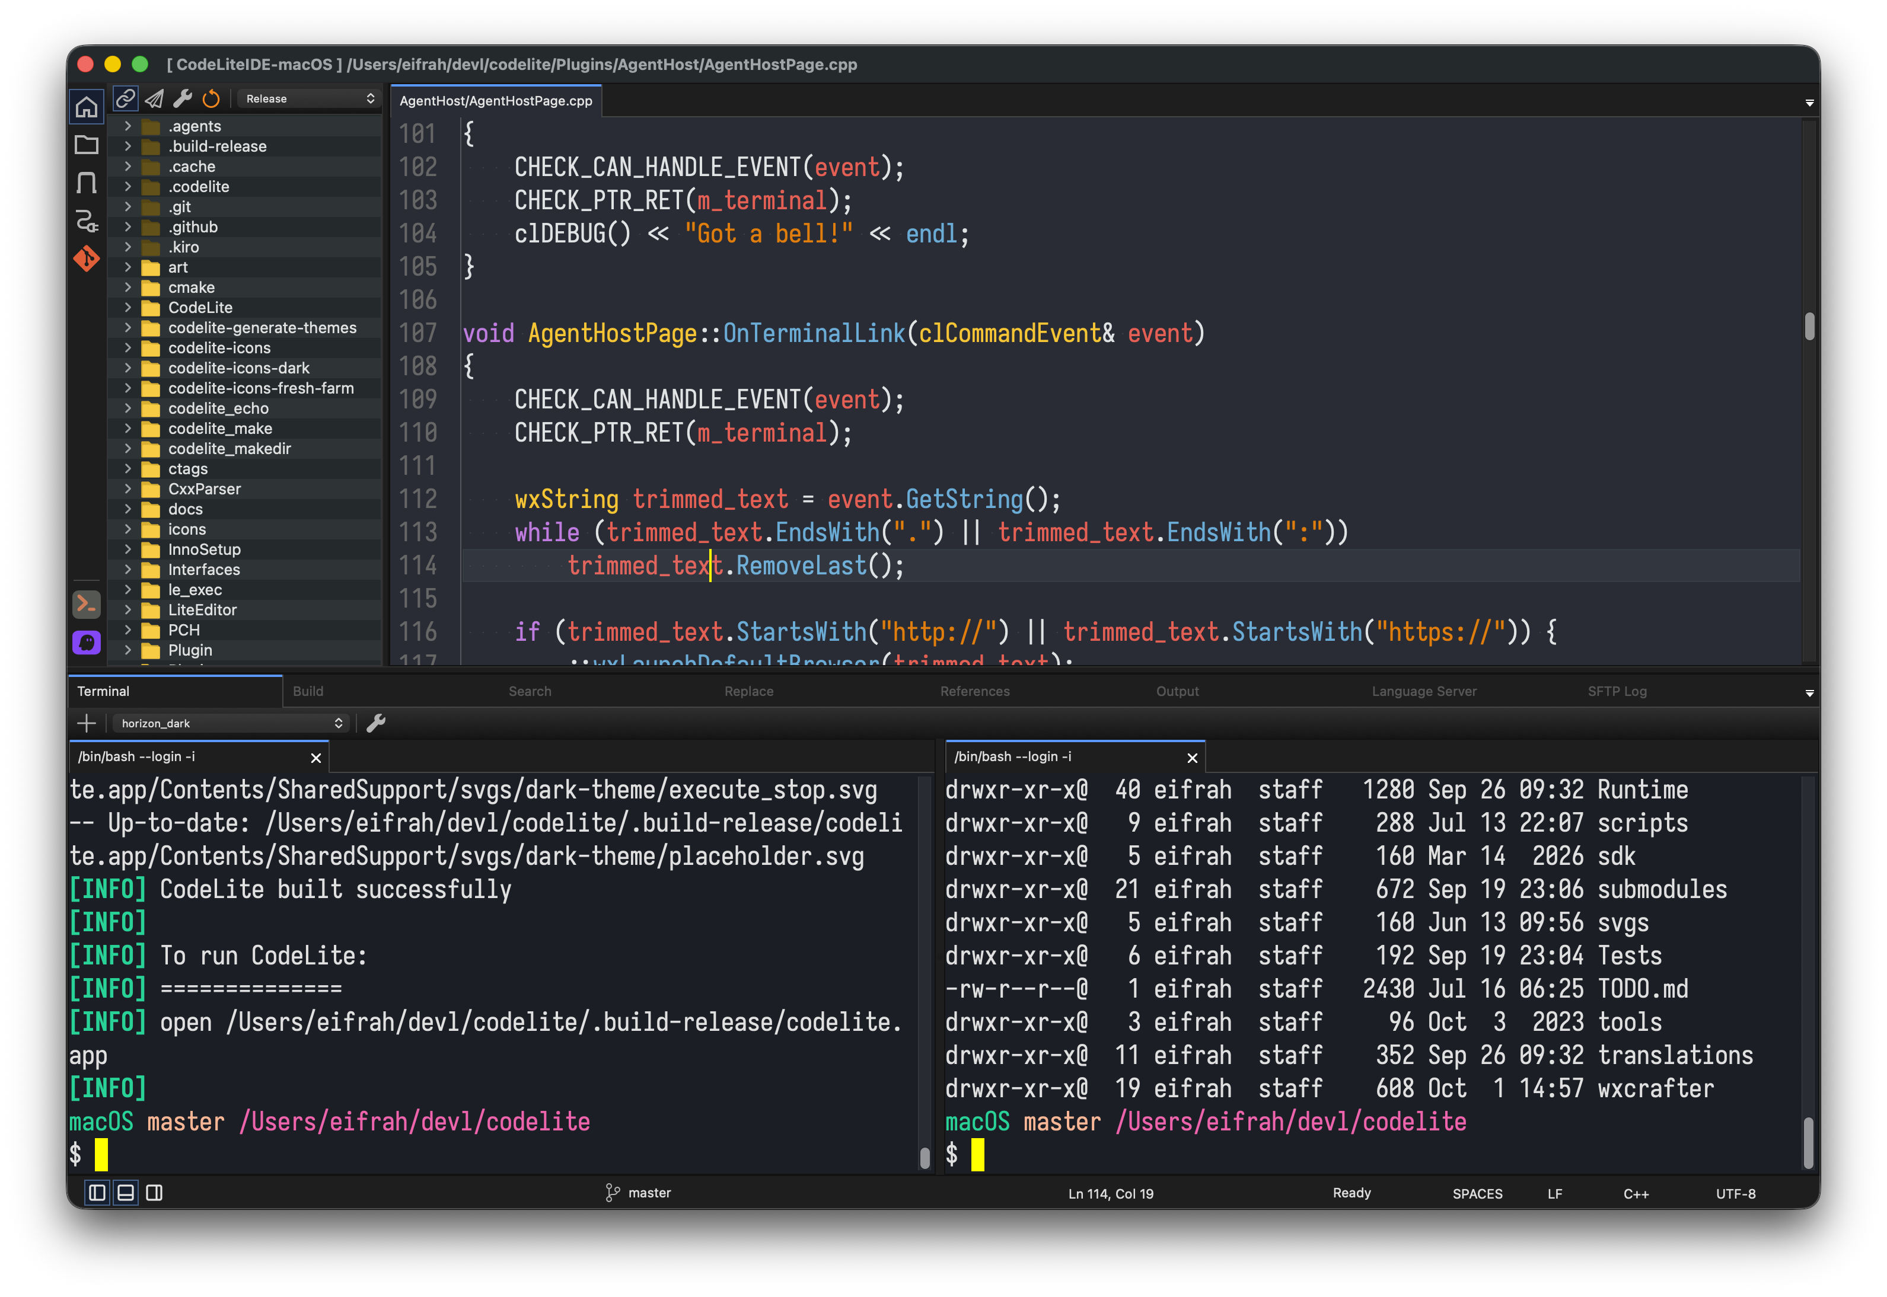Open the purple ghost agent icon
The width and height of the screenshot is (1887, 1297).
click(x=86, y=642)
